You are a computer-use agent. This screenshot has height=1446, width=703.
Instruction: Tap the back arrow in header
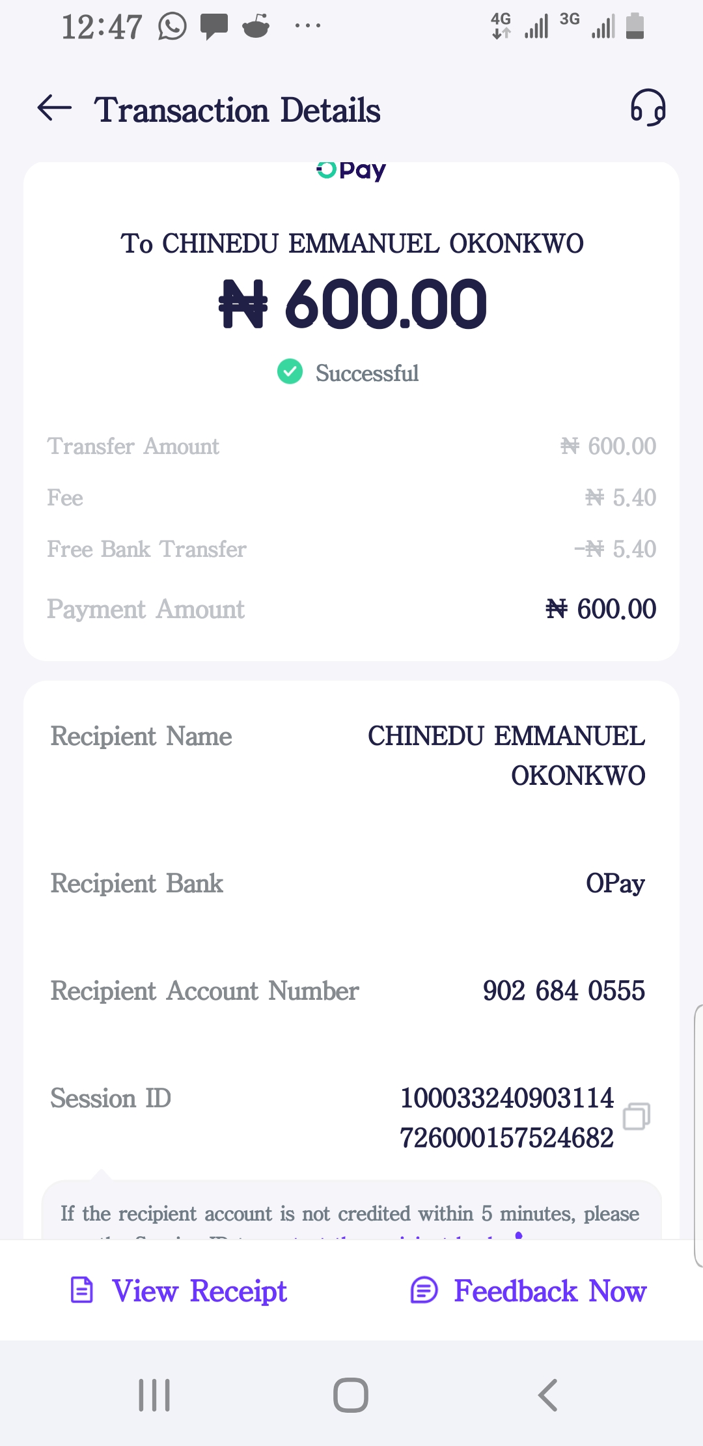tap(55, 108)
